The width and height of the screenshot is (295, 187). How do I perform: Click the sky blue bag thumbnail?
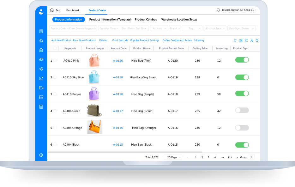[94, 77]
